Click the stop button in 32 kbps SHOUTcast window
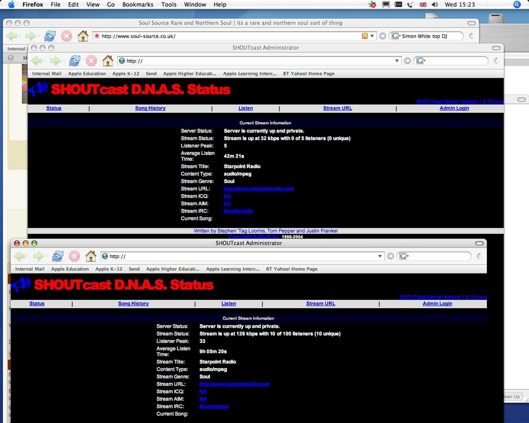Screen dimensions: 529x423 (x=91, y=61)
